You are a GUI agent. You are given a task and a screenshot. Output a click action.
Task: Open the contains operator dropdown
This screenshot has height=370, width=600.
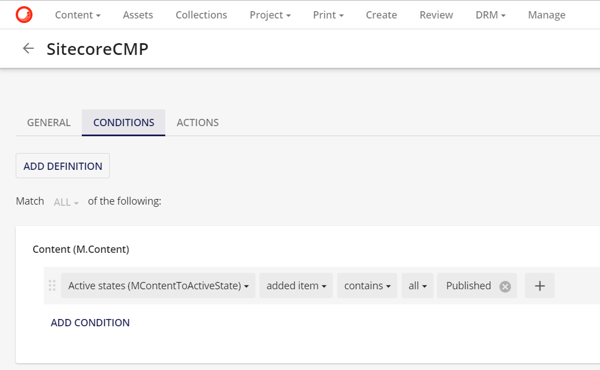(367, 285)
